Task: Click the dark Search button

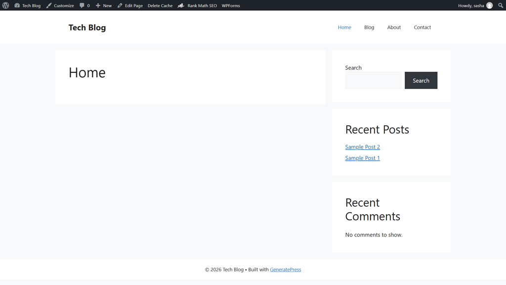Action: click(x=421, y=81)
